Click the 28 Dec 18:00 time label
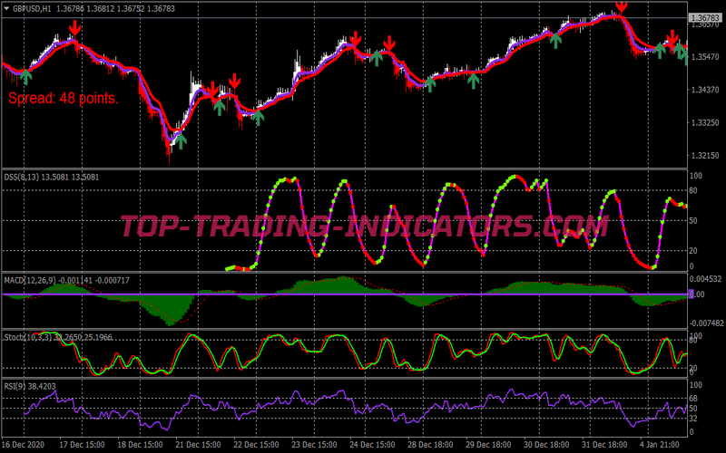Image resolution: width=726 pixels, height=453 pixels. [x=430, y=445]
